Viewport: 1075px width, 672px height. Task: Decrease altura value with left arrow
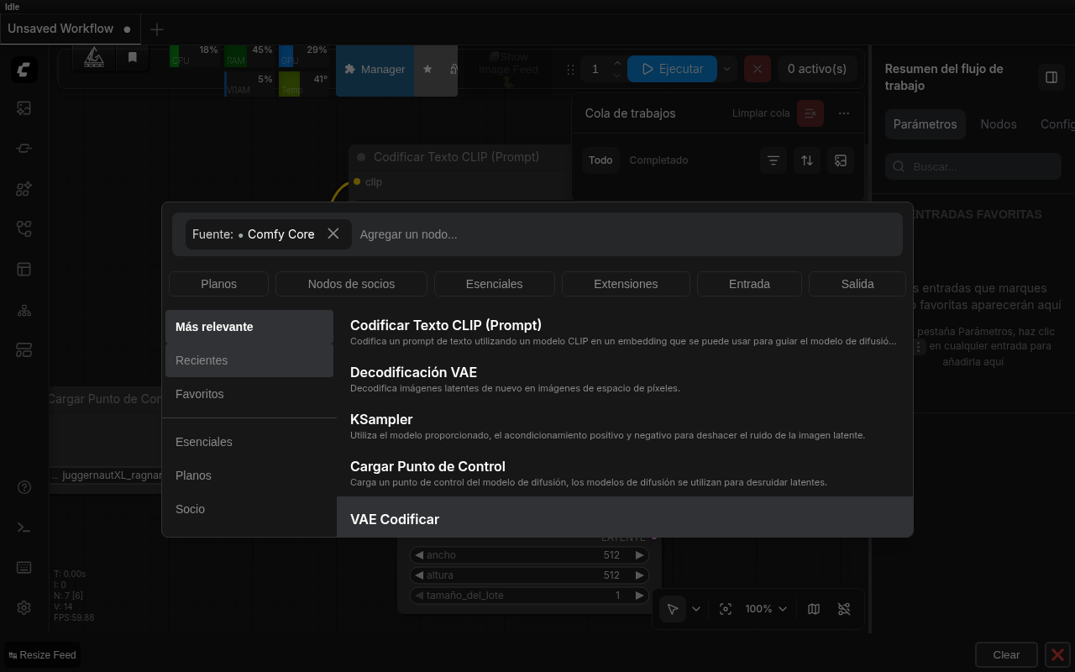click(419, 575)
